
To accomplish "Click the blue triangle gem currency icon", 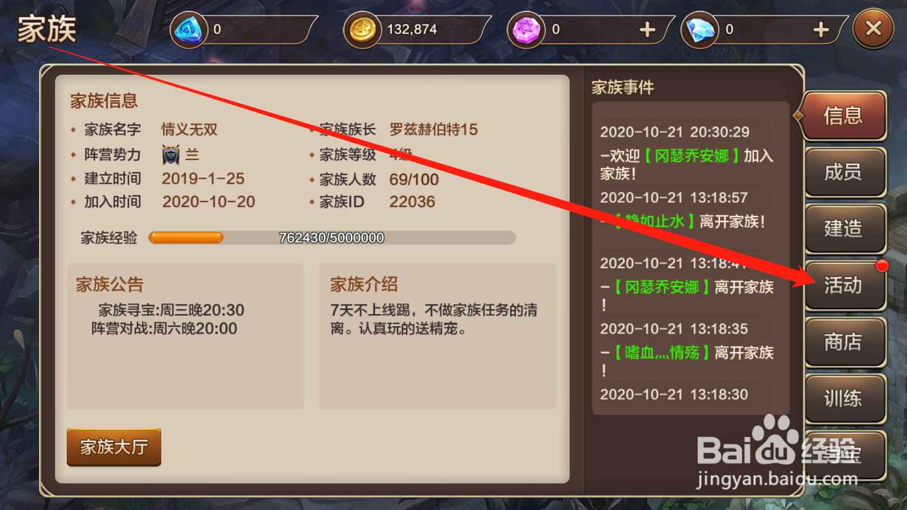I will tap(188, 30).
